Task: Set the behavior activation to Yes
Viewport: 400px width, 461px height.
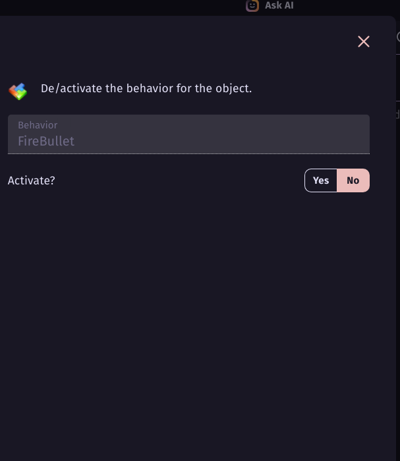Action: click(x=321, y=180)
